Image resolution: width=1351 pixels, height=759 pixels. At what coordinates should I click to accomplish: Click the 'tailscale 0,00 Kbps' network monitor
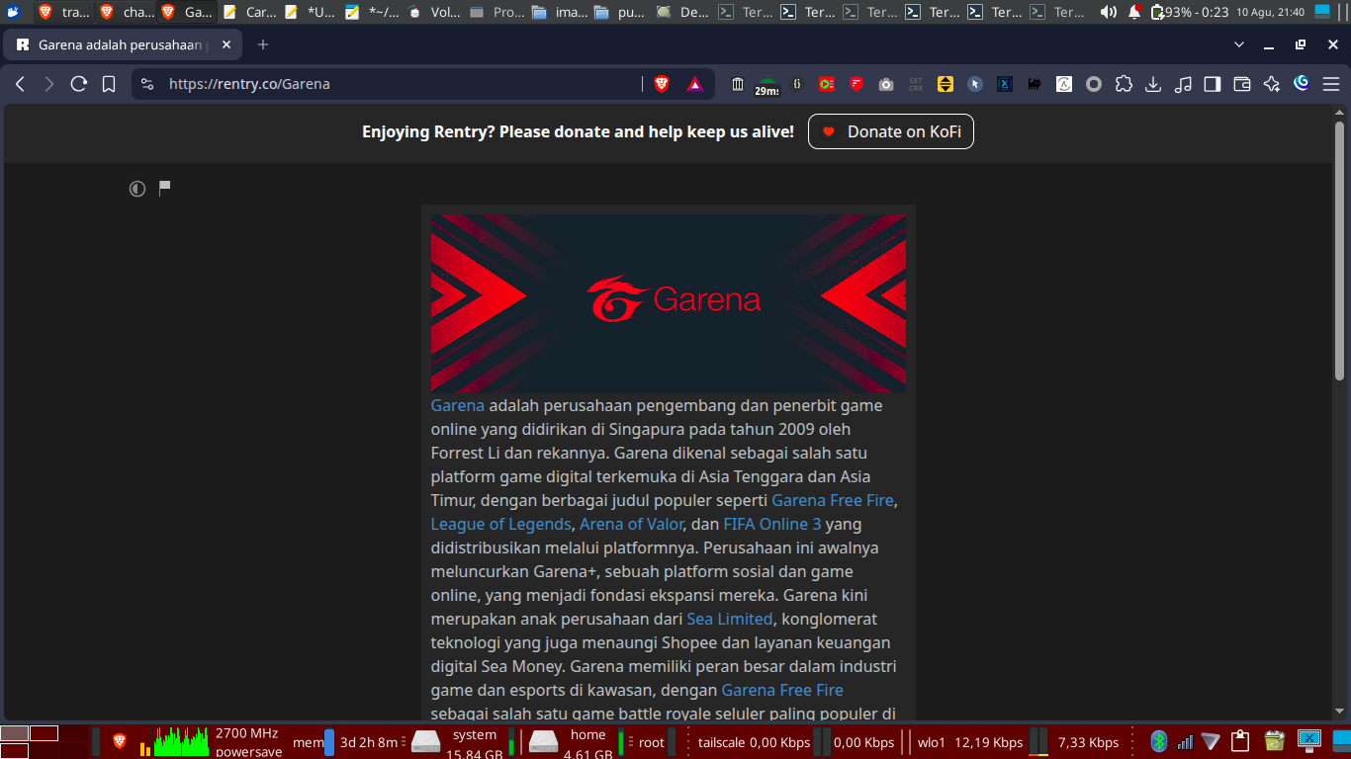point(754,742)
